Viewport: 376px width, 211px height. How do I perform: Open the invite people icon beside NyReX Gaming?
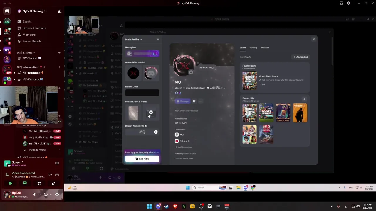59,11
